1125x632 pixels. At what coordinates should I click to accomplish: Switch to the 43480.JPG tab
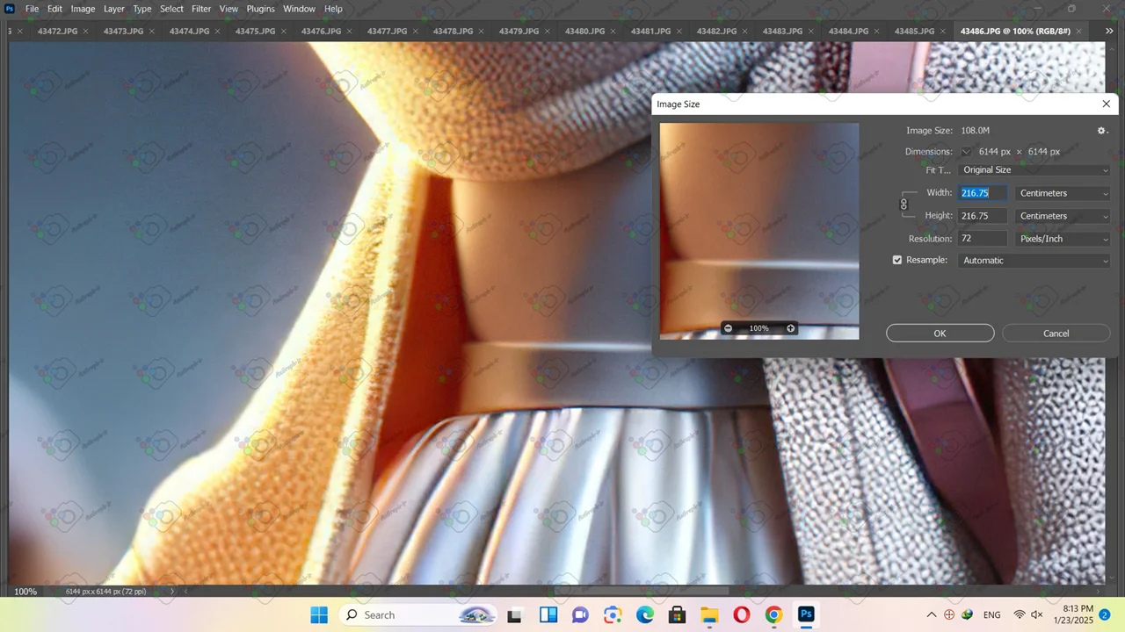click(x=584, y=32)
